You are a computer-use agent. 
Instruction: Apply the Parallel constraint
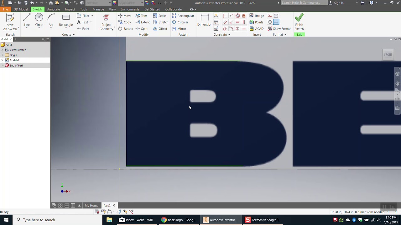225,22
